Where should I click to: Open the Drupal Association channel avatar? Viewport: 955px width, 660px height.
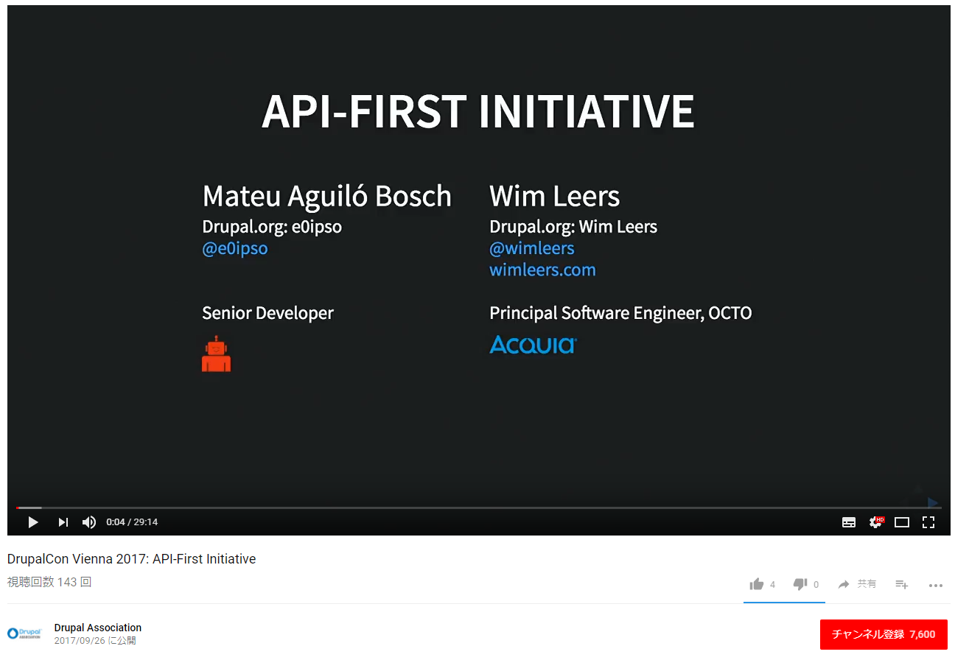click(24, 633)
